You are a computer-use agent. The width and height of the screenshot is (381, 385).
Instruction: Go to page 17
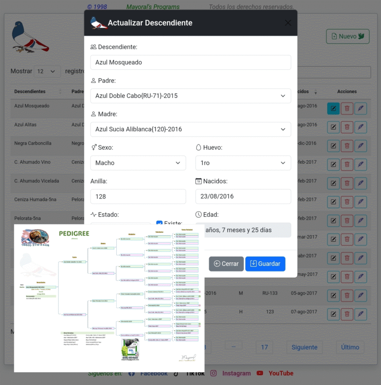(x=264, y=347)
